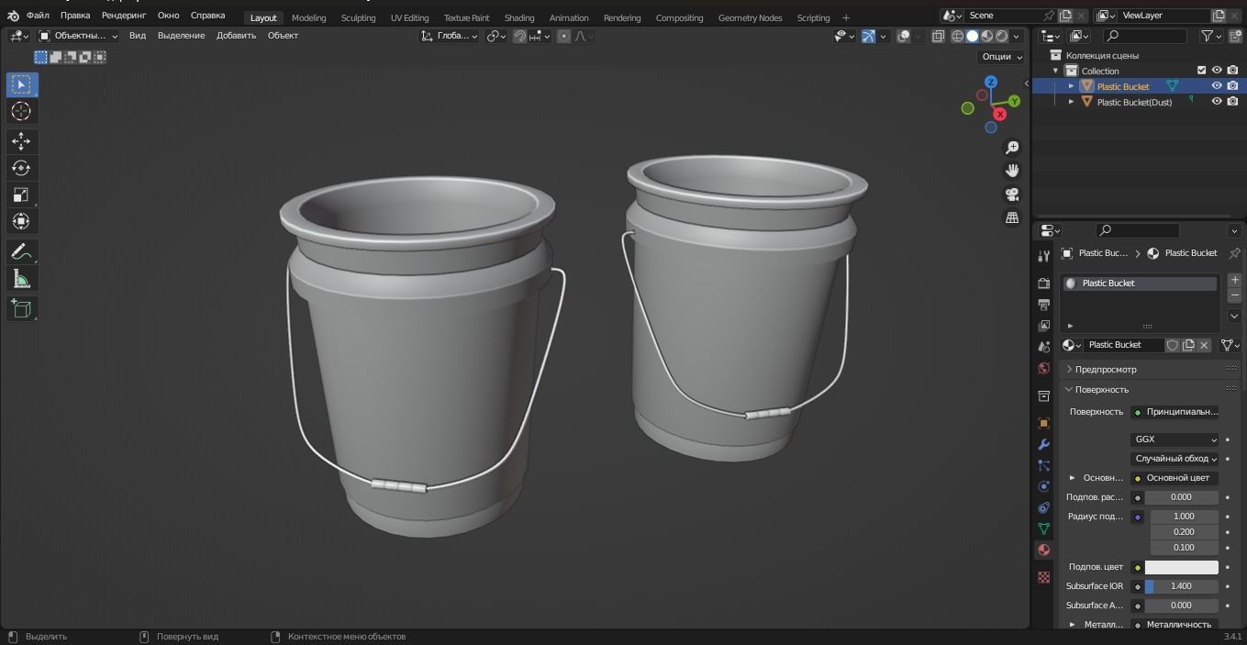
Task: Toggle proportional editing button
Action: [x=563, y=36]
